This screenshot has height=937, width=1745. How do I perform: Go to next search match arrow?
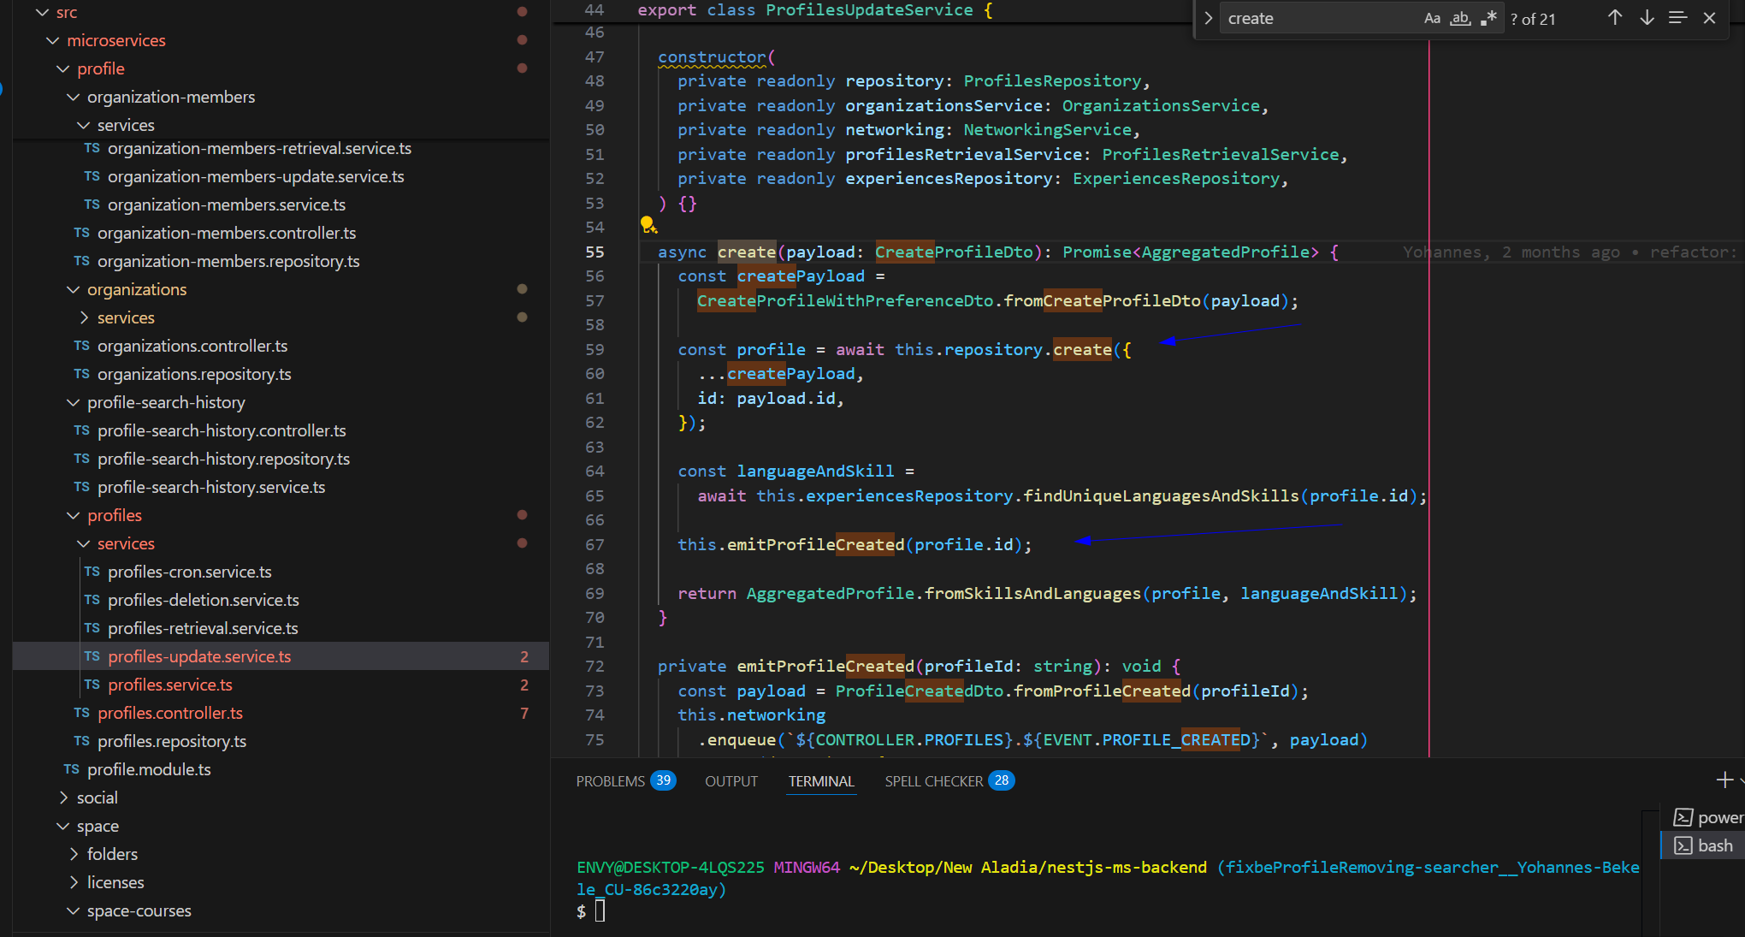point(1647,18)
